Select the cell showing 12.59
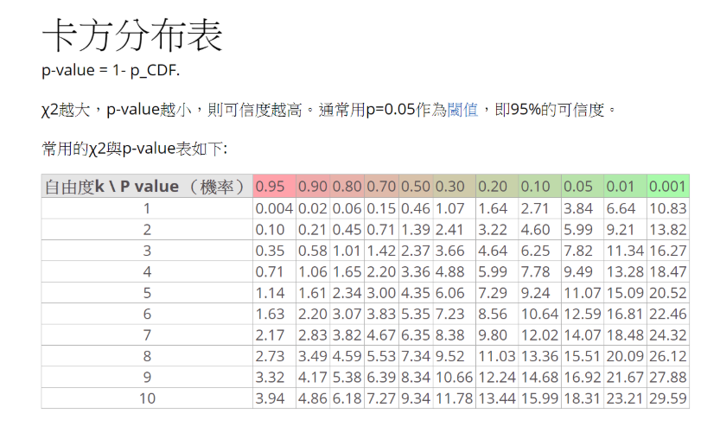The width and height of the screenshot is (720, 439). click(x=583, y=314)
